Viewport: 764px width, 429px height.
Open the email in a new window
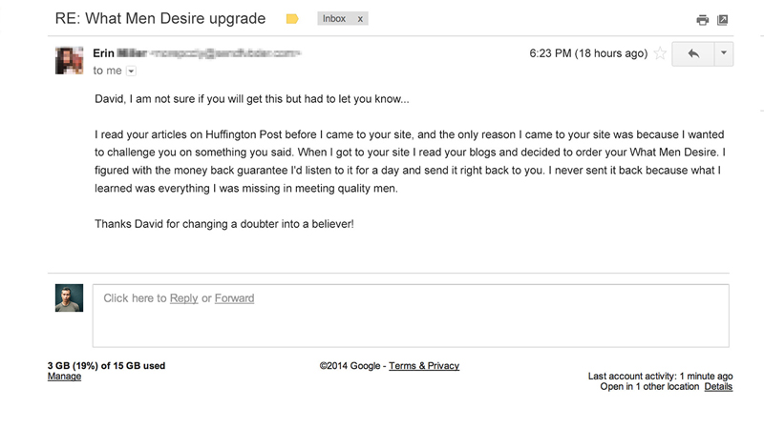[723, 20]
